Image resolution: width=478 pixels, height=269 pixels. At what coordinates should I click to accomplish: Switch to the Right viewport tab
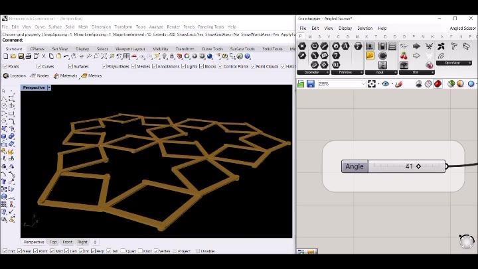82,242
